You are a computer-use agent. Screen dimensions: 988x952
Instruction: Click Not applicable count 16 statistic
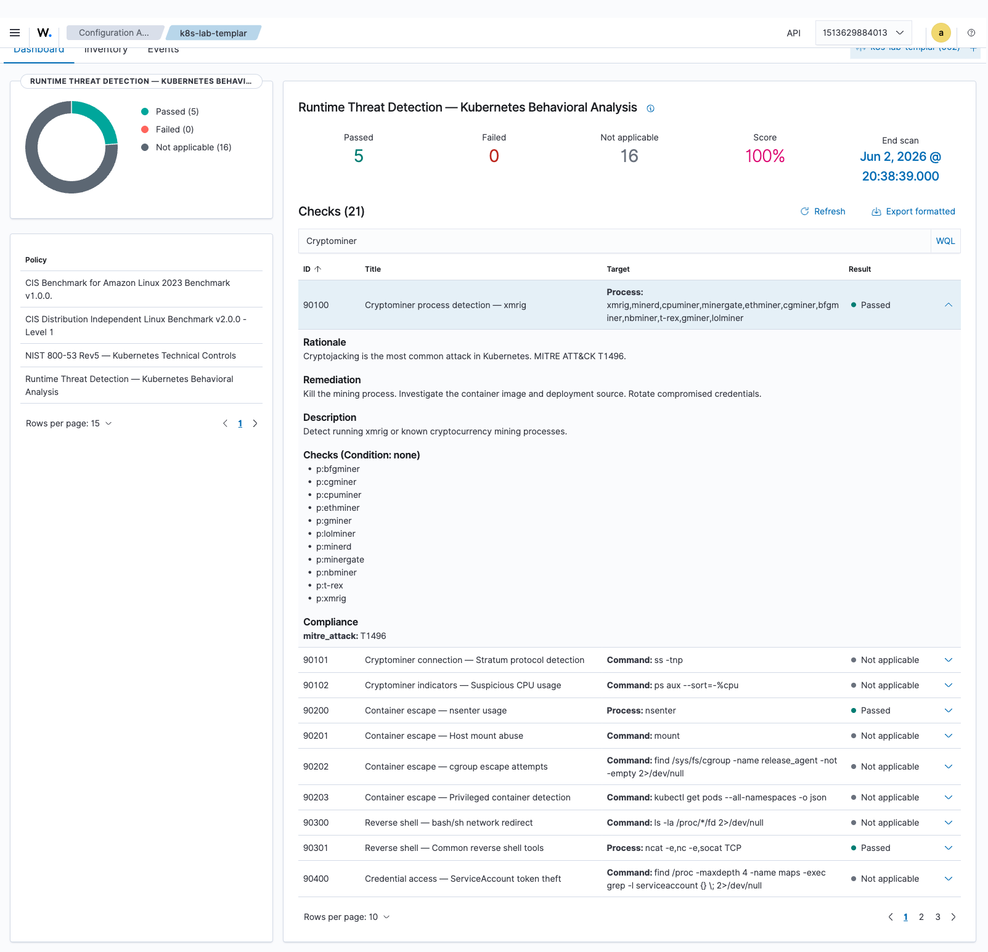point(629,156)
